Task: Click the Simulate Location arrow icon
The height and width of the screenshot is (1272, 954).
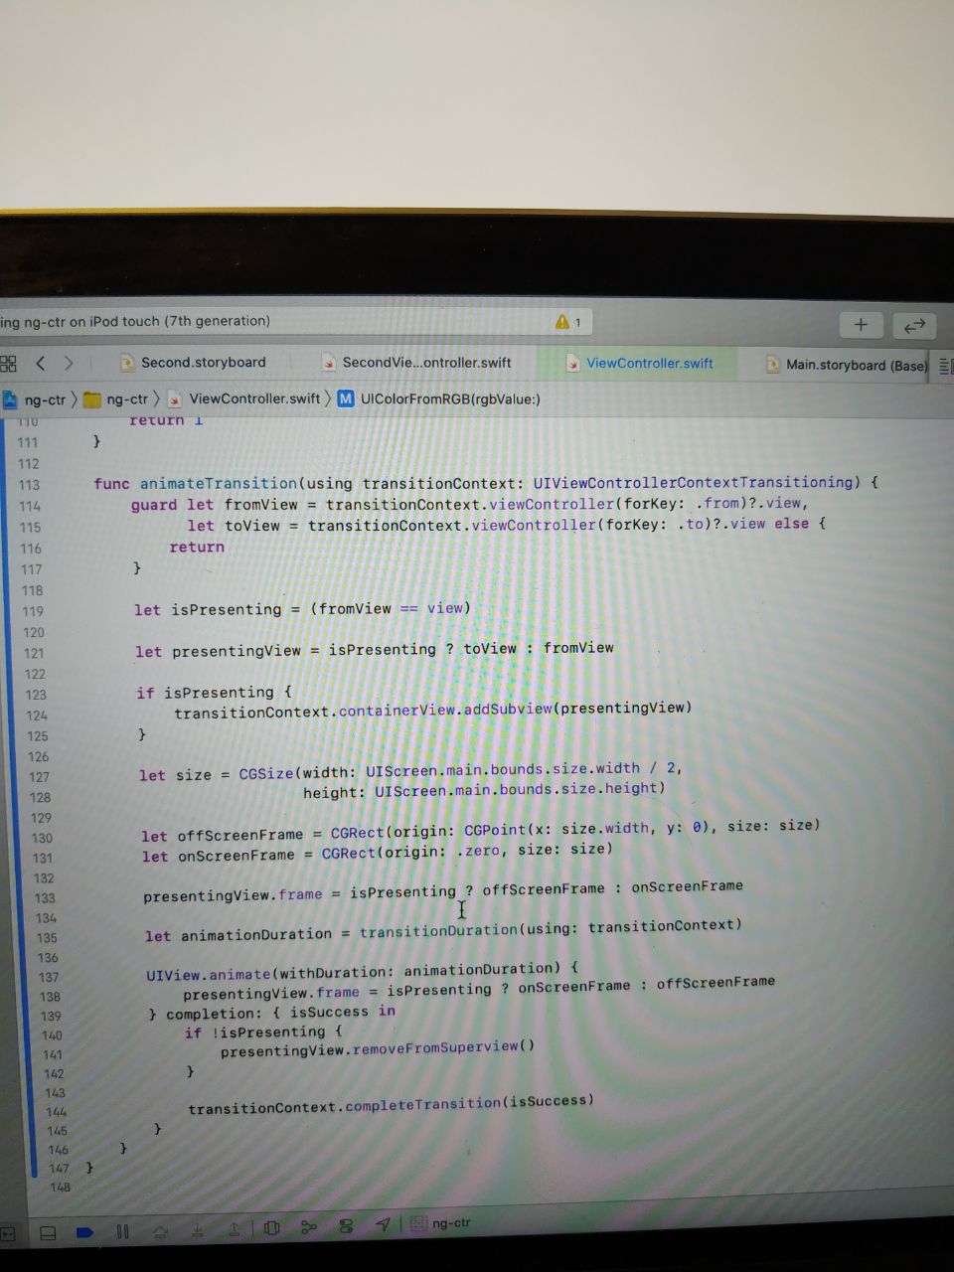Action: coord(383,1224)
